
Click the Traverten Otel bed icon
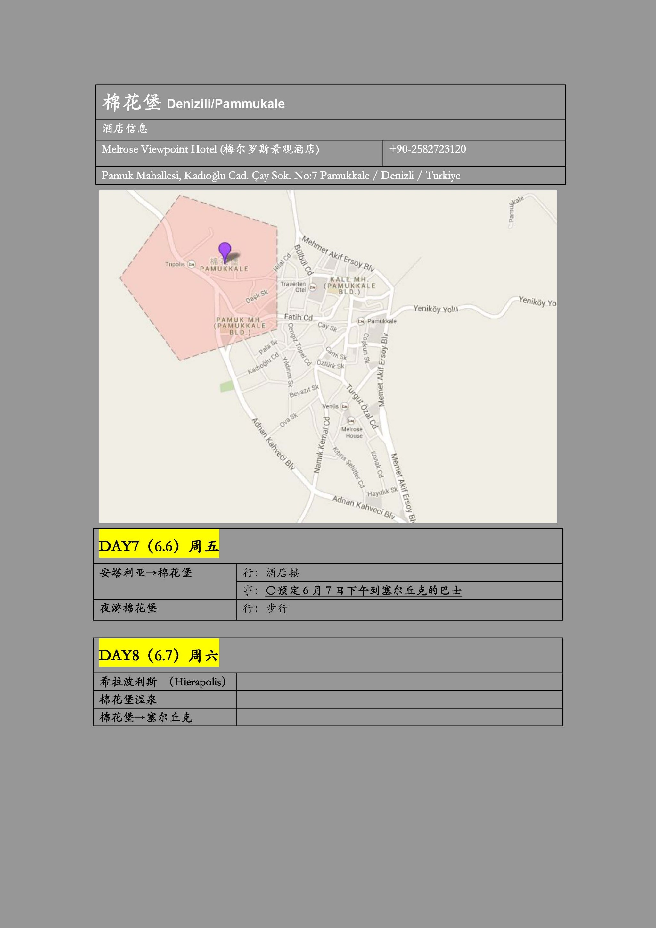click(x=312, y=287)
